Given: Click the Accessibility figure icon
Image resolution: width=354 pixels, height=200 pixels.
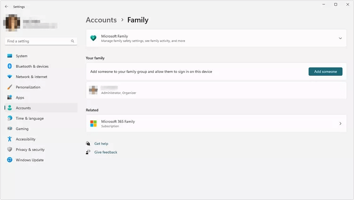Looking at the screenshot, I should tap(9, 139).
